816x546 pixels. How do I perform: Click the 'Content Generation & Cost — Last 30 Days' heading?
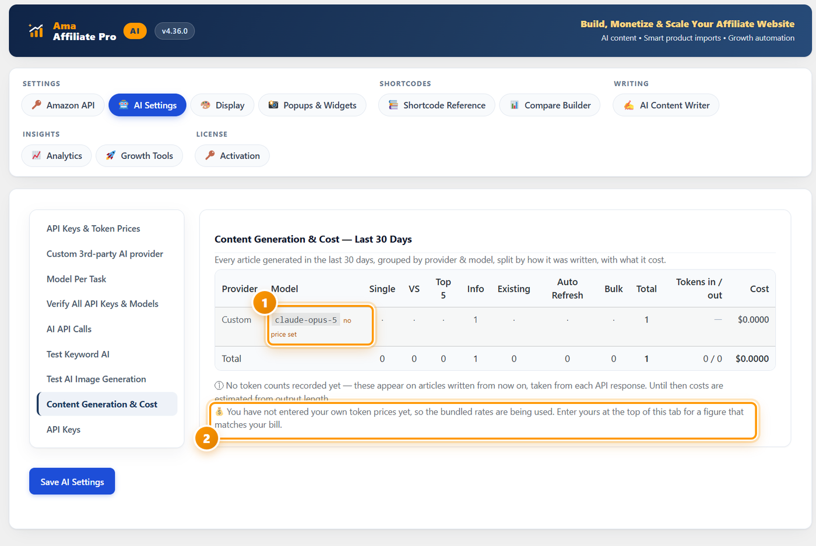(x=313, y=239)
